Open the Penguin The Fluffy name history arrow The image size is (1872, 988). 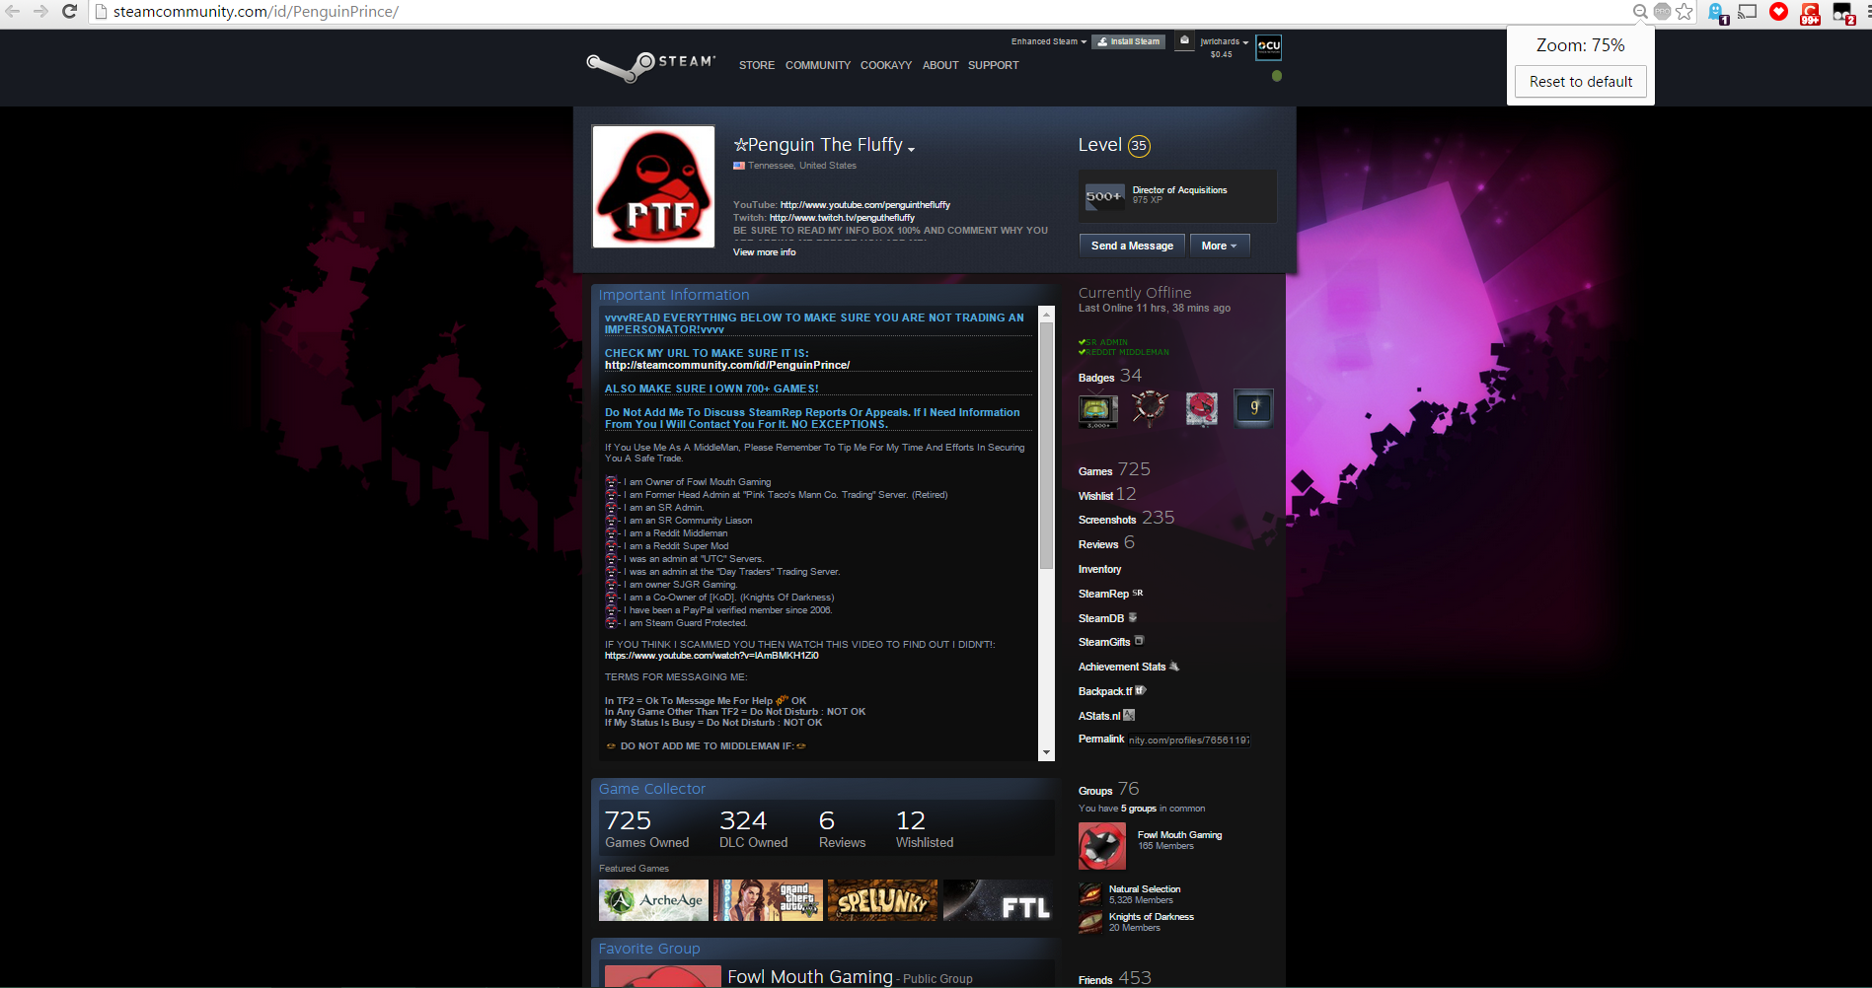(911, 149)
